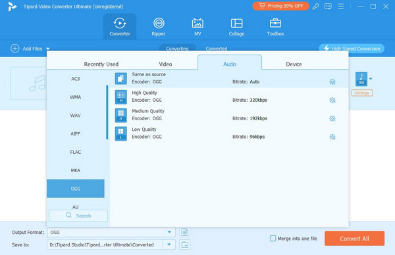The height and width of the screenshot is (255, 395).
Task: Open the feedback chat icon
Action: [328, 7]
